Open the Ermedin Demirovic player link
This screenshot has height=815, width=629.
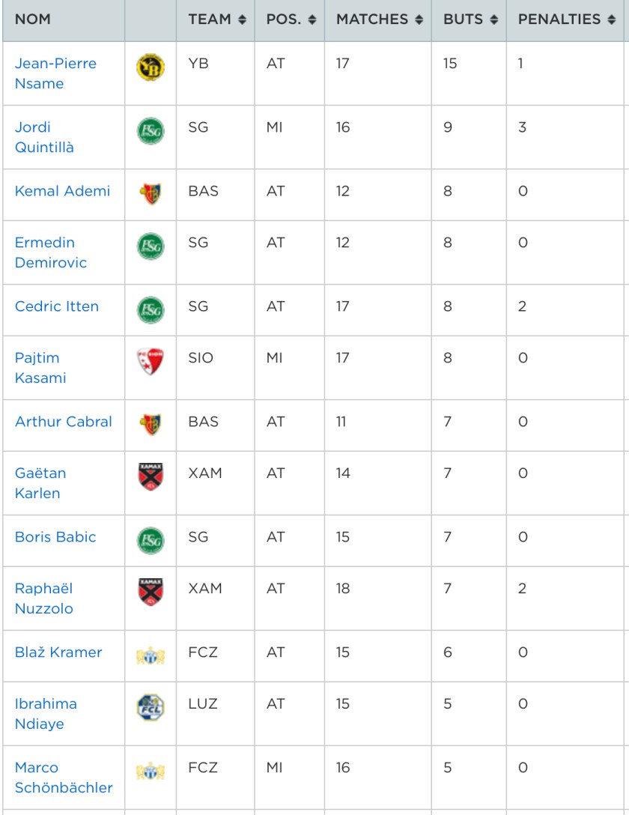tap(50, 252)
